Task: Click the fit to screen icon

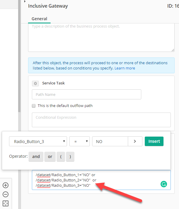Action: point(6,203)
